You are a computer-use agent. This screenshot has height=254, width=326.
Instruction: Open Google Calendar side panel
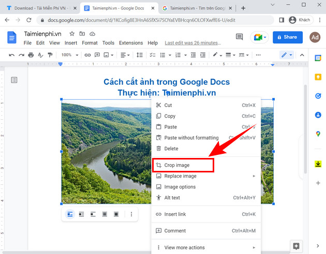click(x=318, y=58)
